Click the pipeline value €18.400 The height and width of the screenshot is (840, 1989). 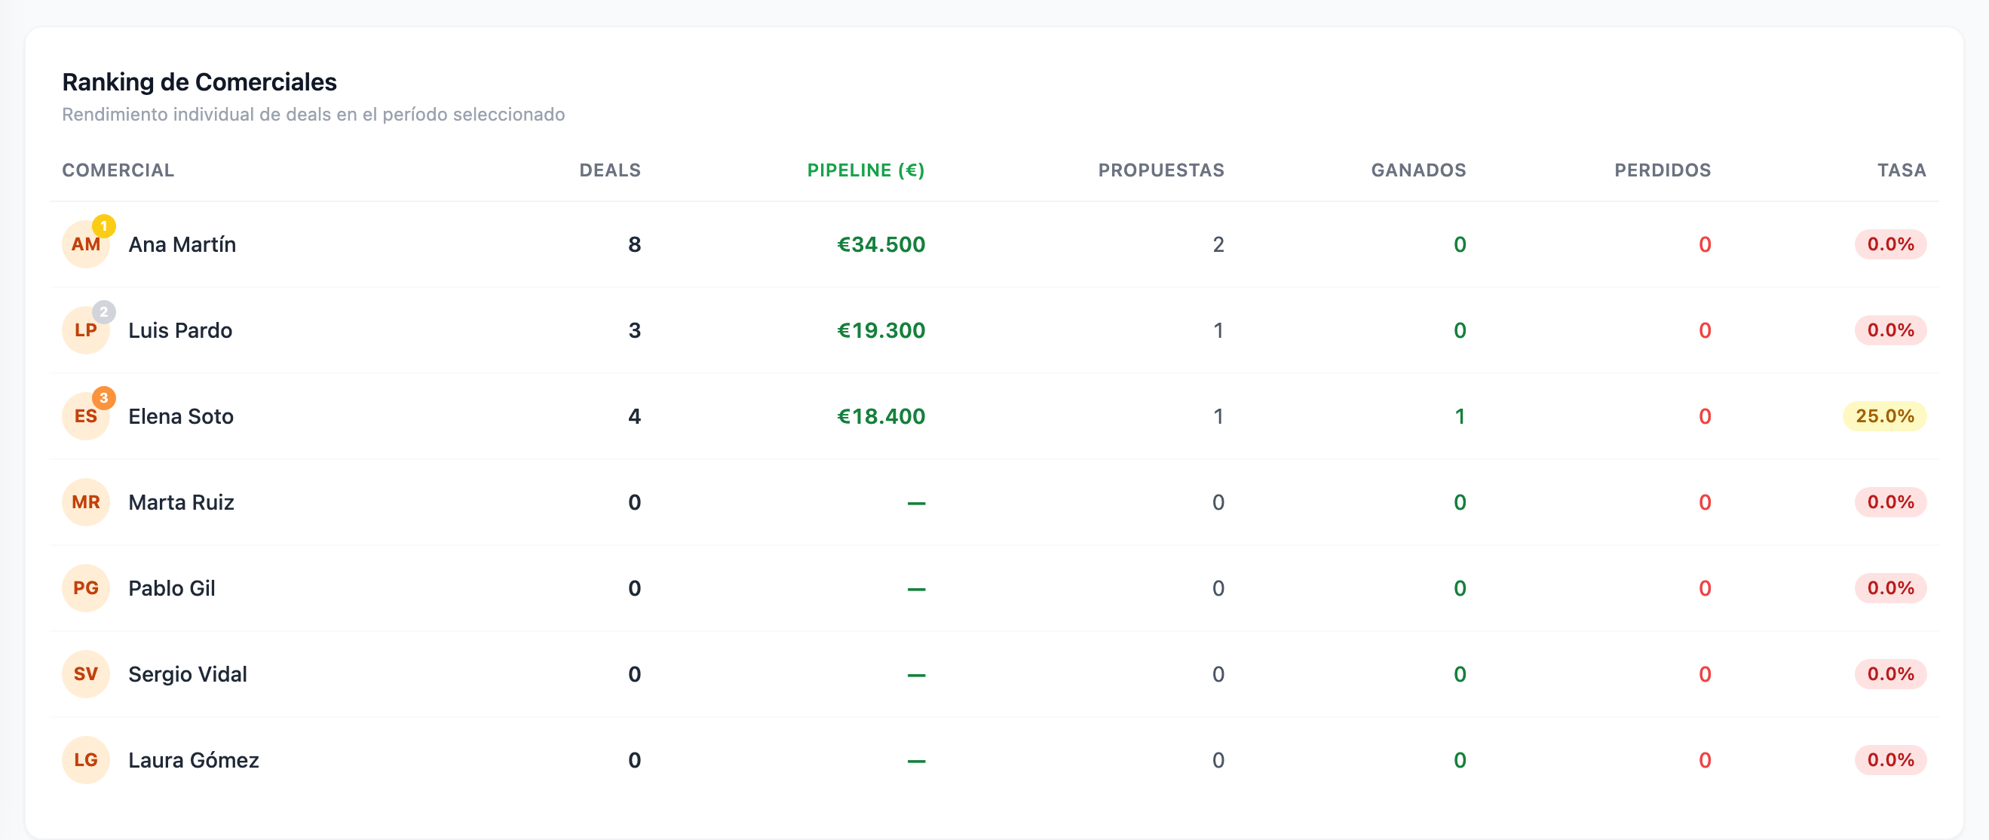point(881,417)
